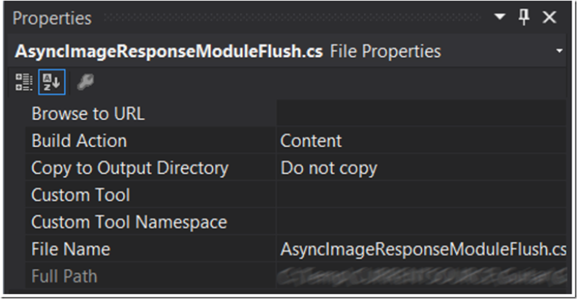Change the Do not copy value
This screenshot has width=577, height=299.
click(421, 168)
